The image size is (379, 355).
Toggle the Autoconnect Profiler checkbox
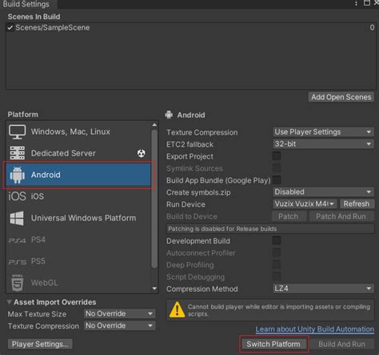point(277,252)
